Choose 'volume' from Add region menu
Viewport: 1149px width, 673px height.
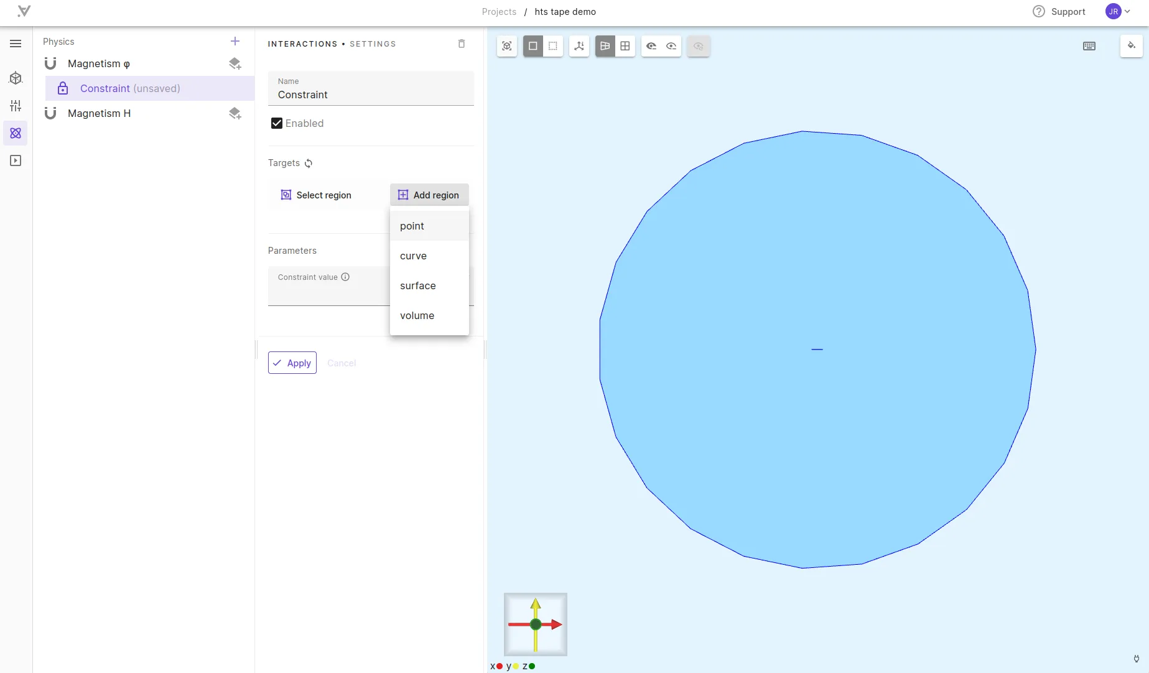429,315
